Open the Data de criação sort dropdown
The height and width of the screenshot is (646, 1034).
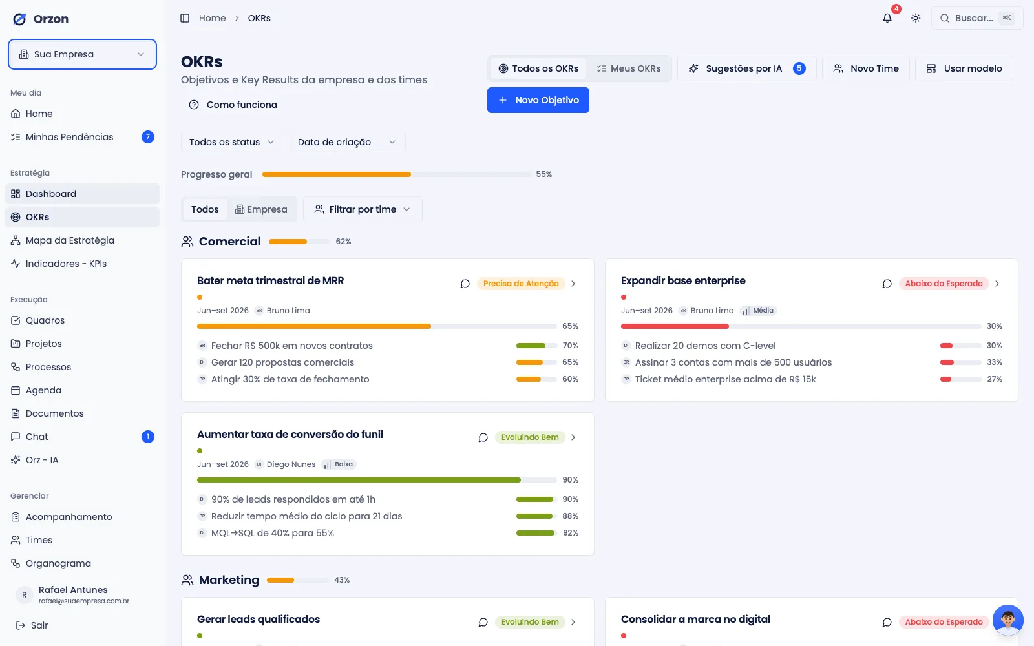pyautogui.click(x=347, y=142)
